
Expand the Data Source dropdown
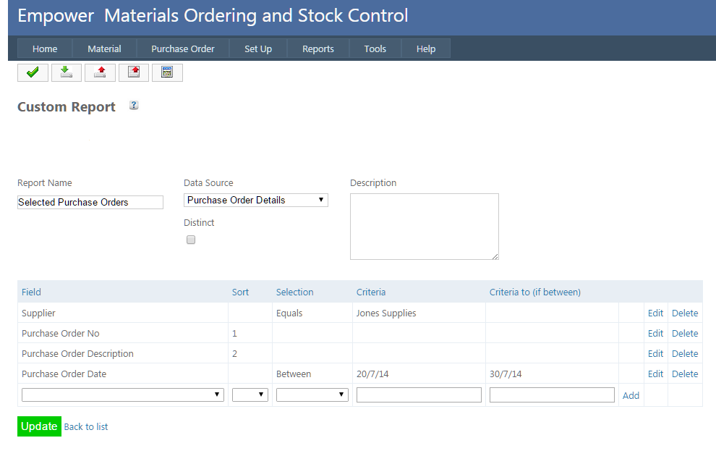255,201
